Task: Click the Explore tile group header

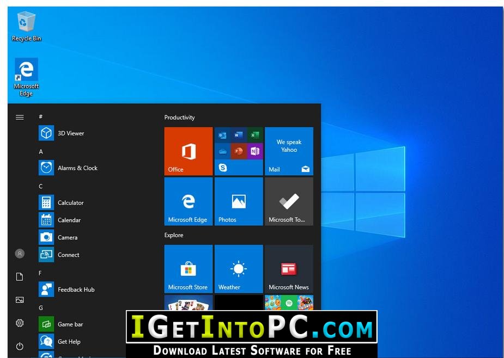Action: point(174,235)
